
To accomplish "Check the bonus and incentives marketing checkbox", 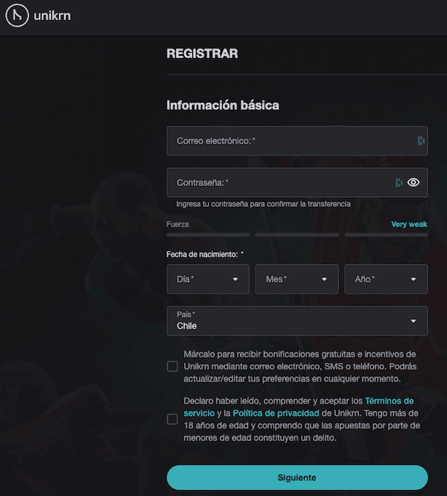I will click(x=172, y=367).
